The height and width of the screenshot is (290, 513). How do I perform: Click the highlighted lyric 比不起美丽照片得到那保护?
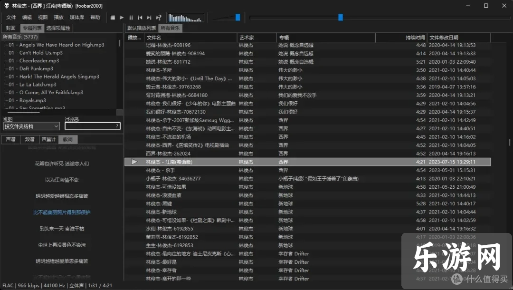[x=62, y=213]
